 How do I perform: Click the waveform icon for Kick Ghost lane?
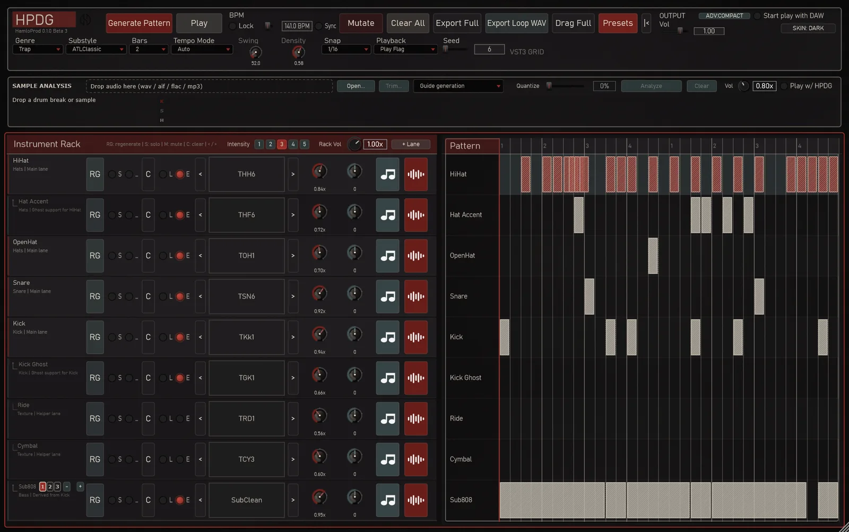pos(415,378)
